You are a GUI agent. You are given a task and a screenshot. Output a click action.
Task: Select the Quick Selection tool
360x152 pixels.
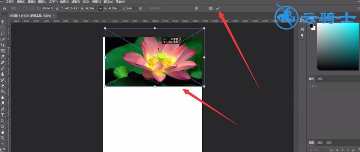[3, 39]
